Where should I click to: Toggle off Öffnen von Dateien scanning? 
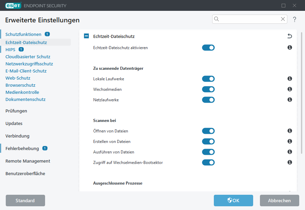point(208,131)
